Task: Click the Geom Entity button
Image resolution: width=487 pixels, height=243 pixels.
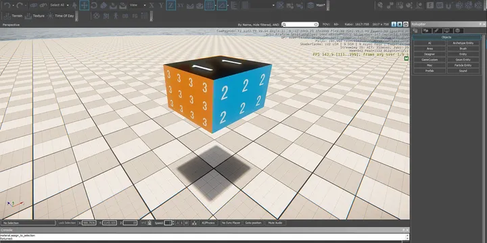Action: pos(463,59)
